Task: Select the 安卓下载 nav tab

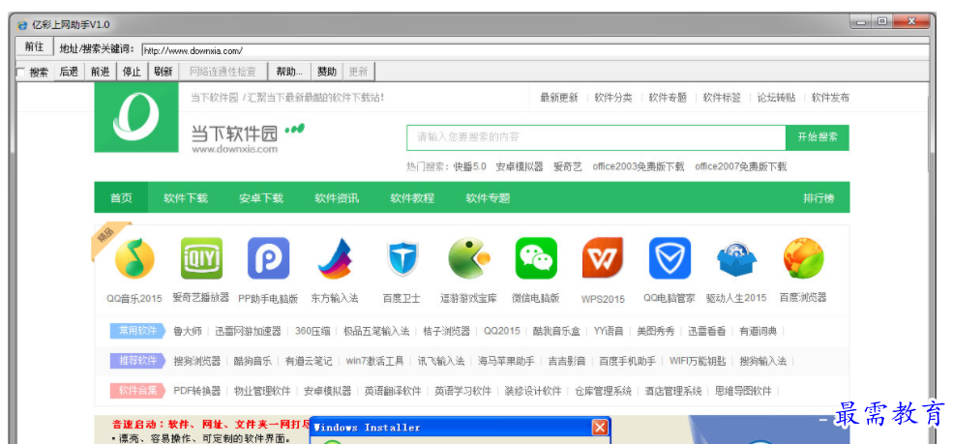Action: [x=261, y=198]
